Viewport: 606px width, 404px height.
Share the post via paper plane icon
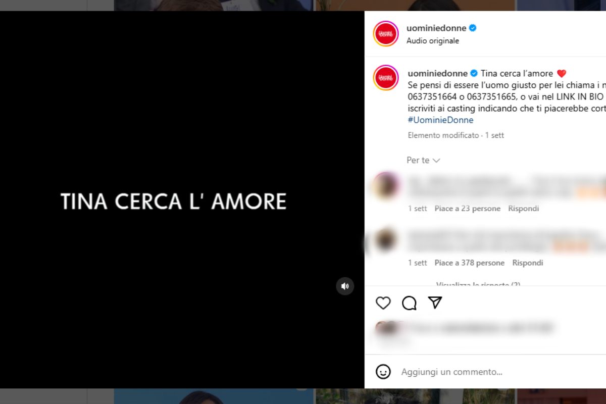click(x=435, y=302)
